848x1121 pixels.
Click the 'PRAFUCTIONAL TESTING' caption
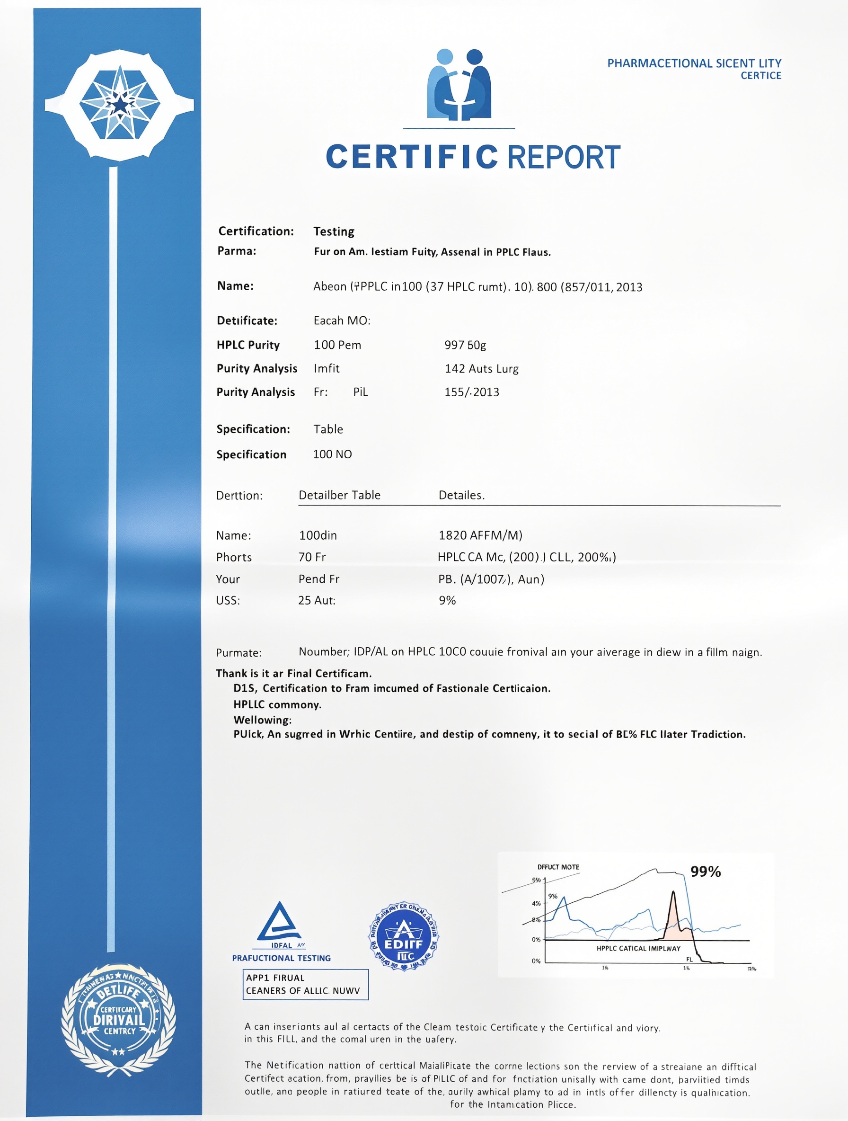281,958
